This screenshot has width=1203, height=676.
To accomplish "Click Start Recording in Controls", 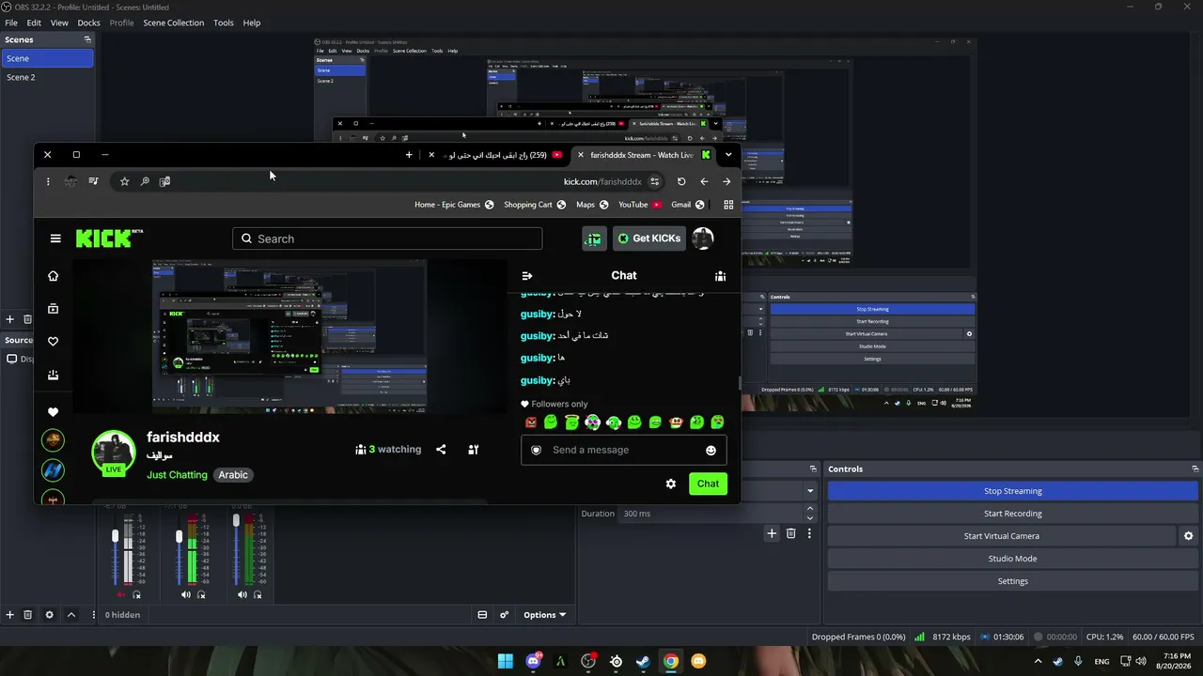I will [x=1013, y=514].
